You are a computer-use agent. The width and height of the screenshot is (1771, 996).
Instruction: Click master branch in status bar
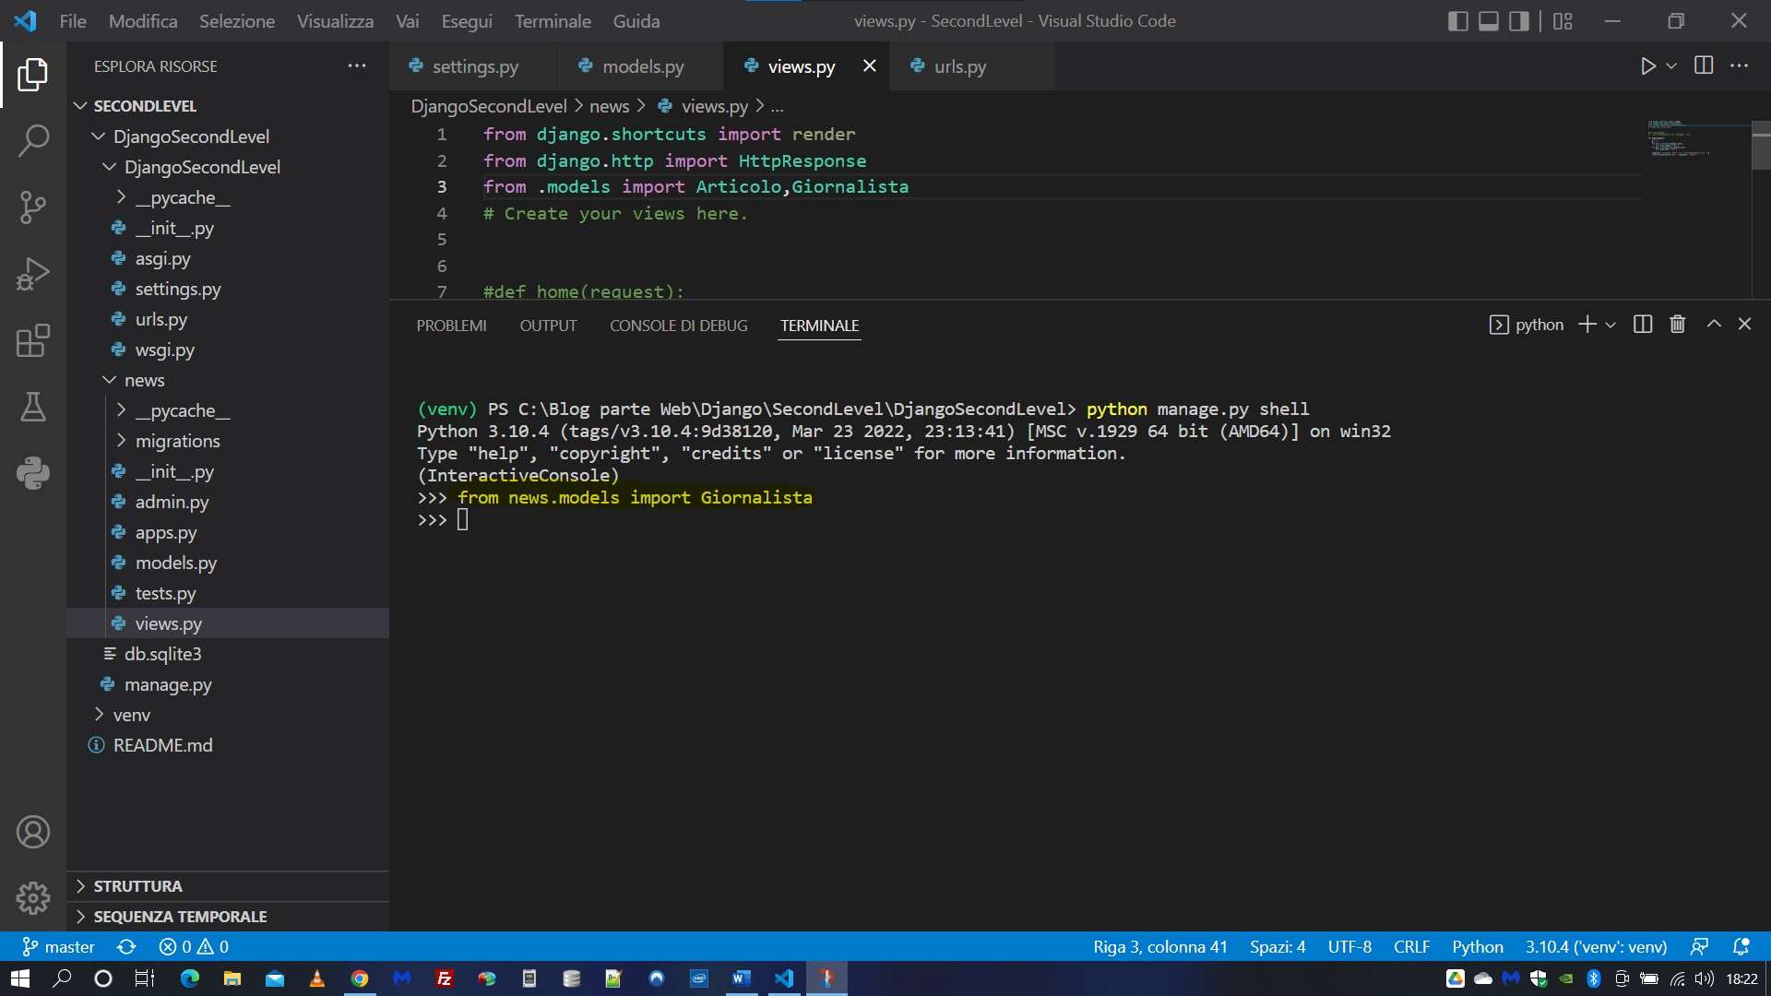tap(59, 947)
